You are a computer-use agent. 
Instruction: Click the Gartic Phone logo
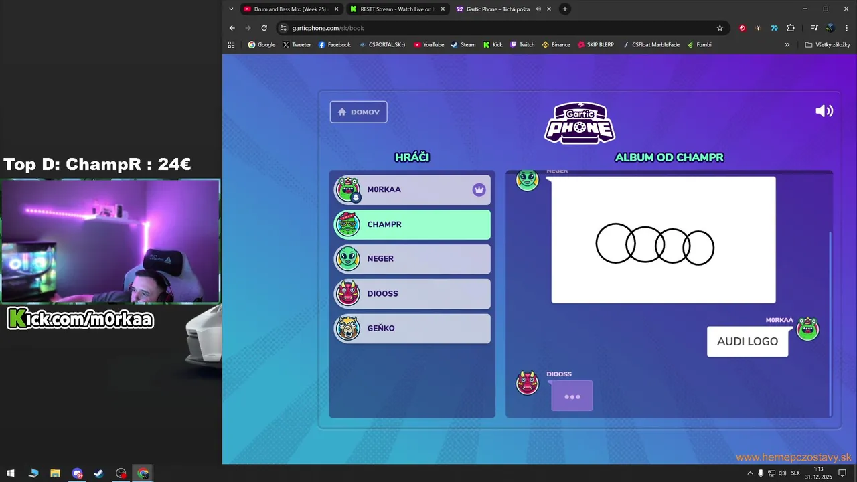tap(580, 123)
